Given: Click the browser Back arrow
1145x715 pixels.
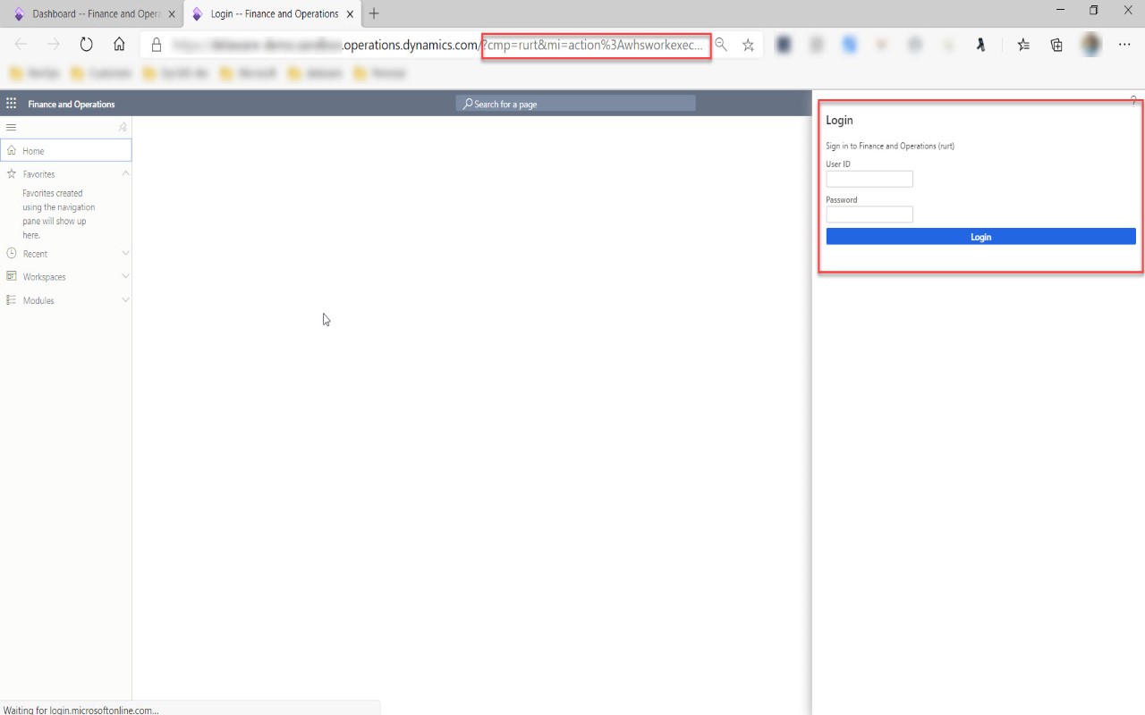Looking at the screenshot, I should pyautogui.click(x=21, y=45).
